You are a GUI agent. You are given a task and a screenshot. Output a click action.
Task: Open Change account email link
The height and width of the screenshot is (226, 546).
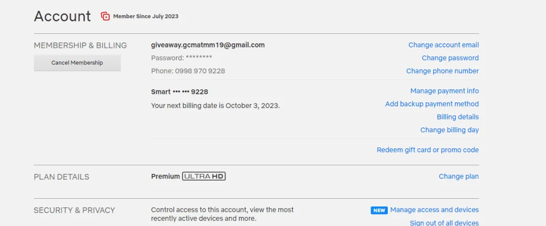point(444,45)
